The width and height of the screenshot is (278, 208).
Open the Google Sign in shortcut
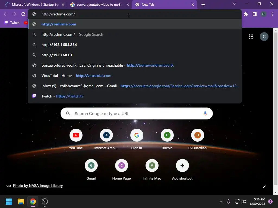point(137,139)
